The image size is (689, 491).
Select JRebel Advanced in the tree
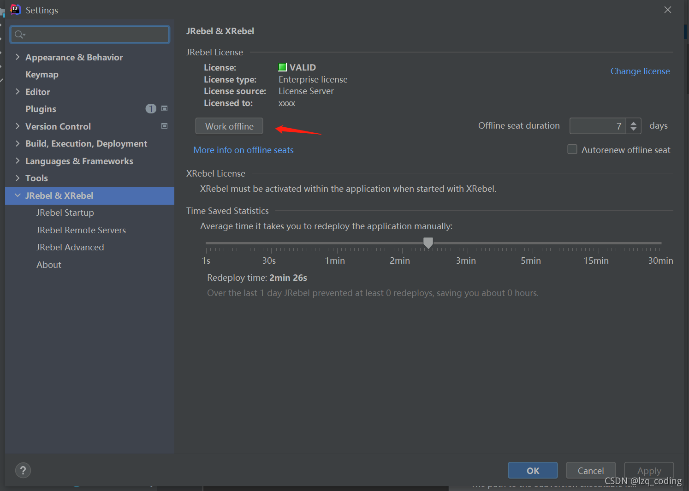(70, 247)
